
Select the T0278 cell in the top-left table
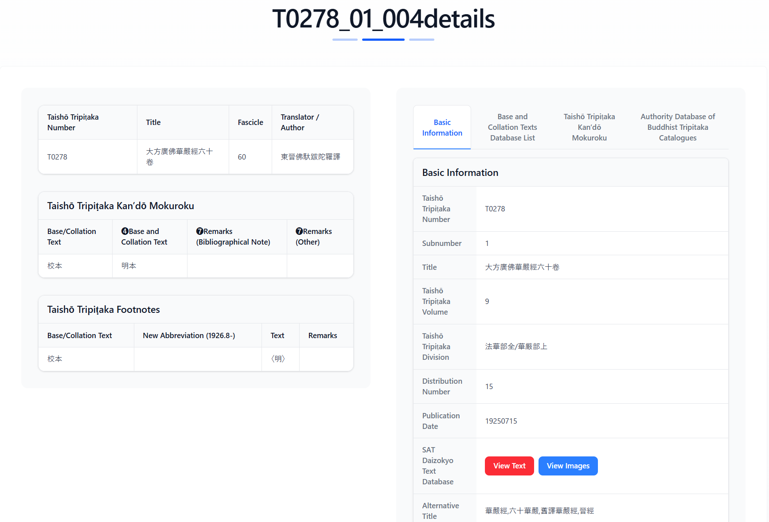click(x=58, y=157)
